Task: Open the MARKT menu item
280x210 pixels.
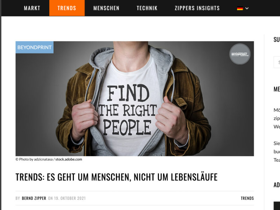Action: (x=32, y=8)
